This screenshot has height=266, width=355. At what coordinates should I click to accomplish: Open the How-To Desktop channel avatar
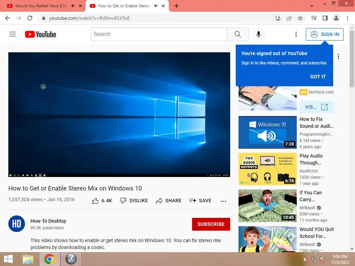(17, 224)
